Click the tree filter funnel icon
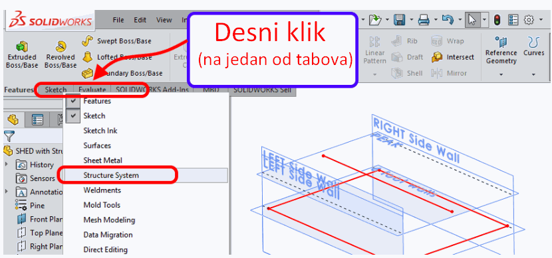 coord(9,136)
